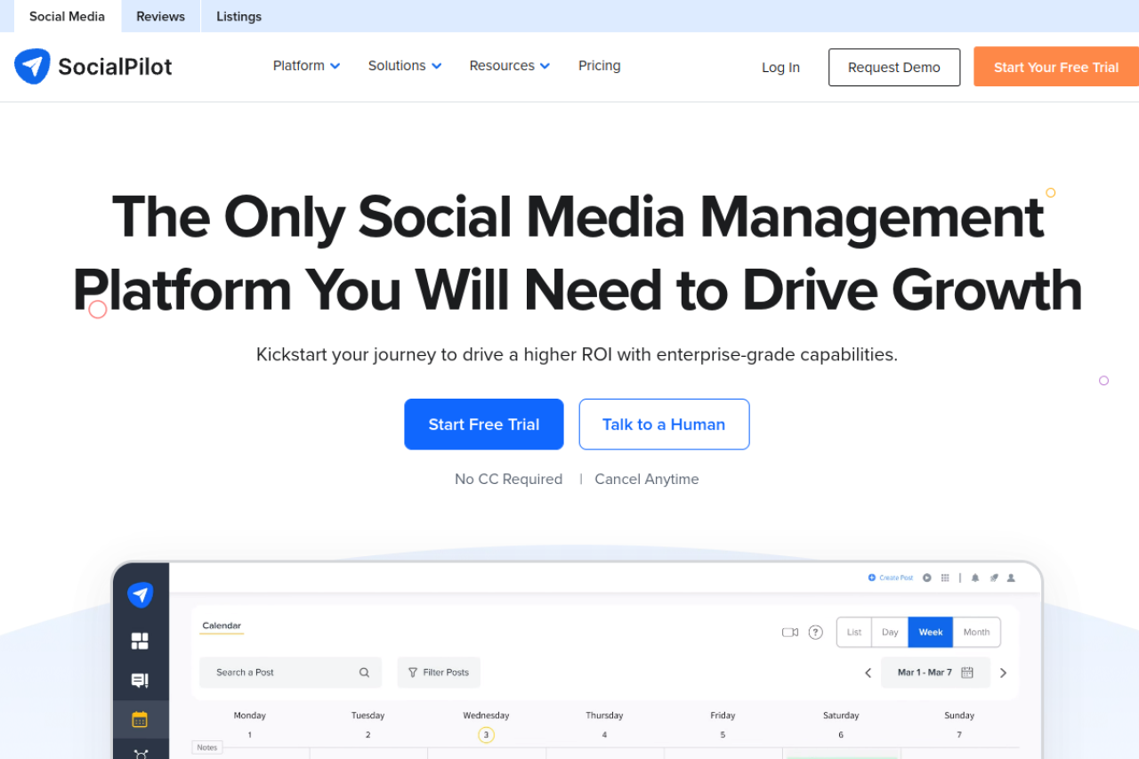Click the Sunday column header

959,715
